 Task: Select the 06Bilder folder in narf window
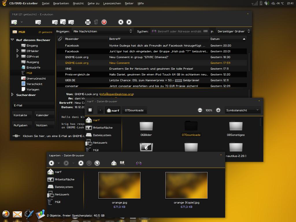pos(146,128)
